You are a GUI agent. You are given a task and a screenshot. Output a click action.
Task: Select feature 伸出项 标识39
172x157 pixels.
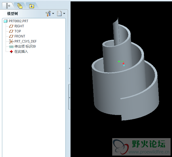25,47
